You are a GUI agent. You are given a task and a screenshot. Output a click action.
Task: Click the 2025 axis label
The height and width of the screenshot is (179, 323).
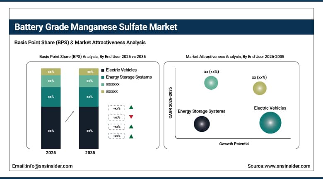(51, 153)
